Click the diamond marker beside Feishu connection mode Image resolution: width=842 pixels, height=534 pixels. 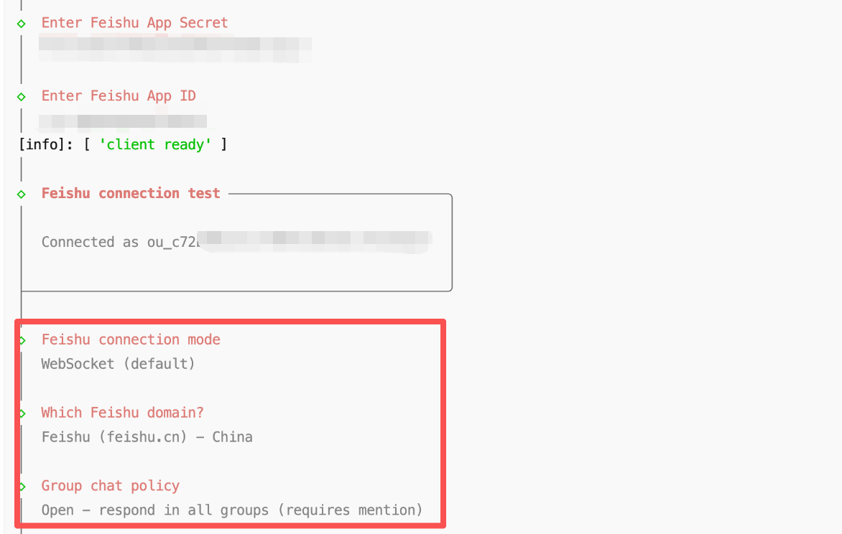23,340
